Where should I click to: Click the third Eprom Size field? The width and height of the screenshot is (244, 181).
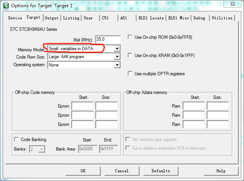[x=106, y=124]
